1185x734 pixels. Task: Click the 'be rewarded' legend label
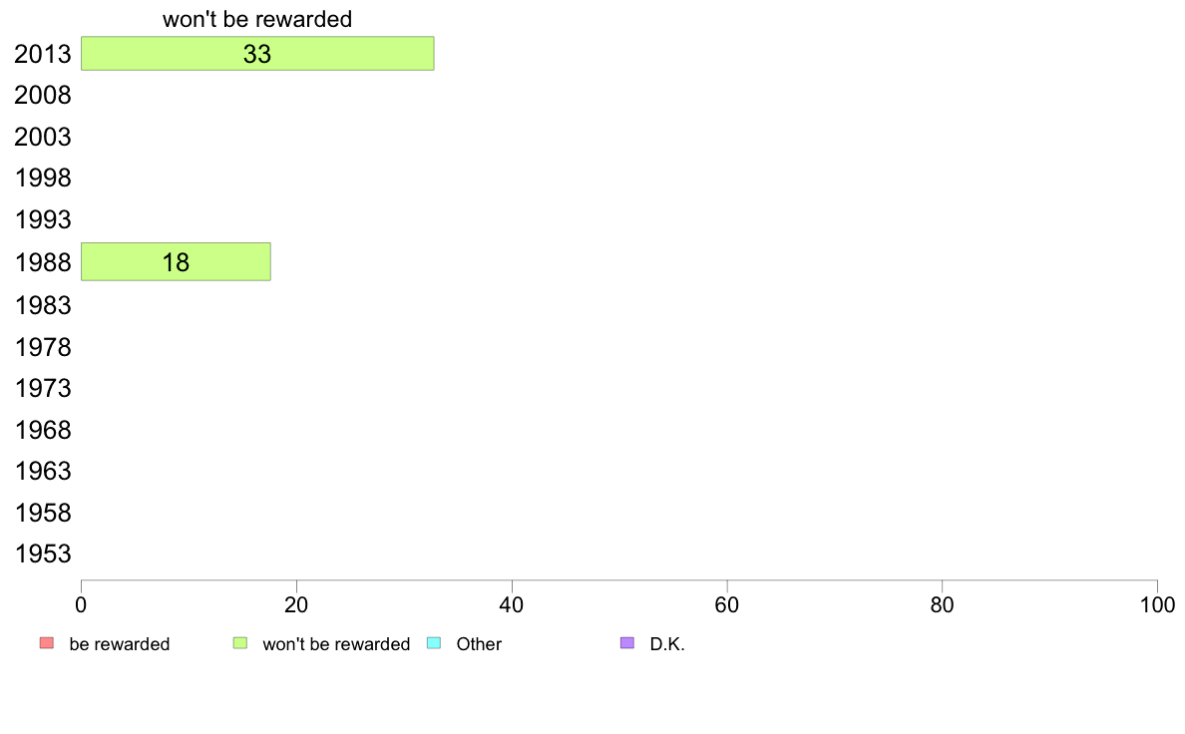coord(120,644)
